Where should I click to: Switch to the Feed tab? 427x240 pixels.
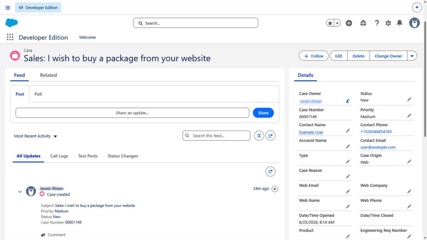point(19,75)
